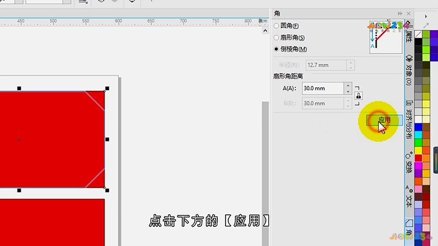Open the 对象(O) objects docker tab
Viewport: 438px width, 246px height.
[x=408, y=70]
